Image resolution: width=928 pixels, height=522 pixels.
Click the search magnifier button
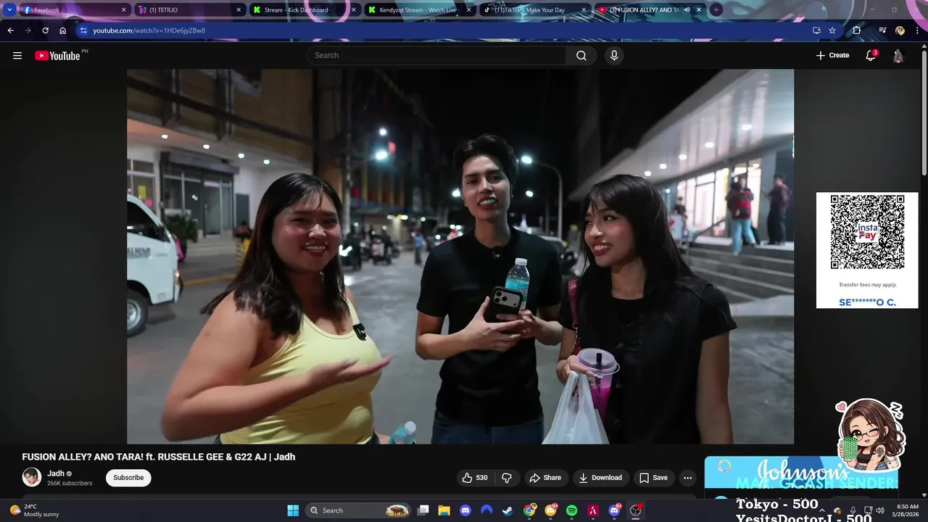pyautogui.click(x=581, y=55)
